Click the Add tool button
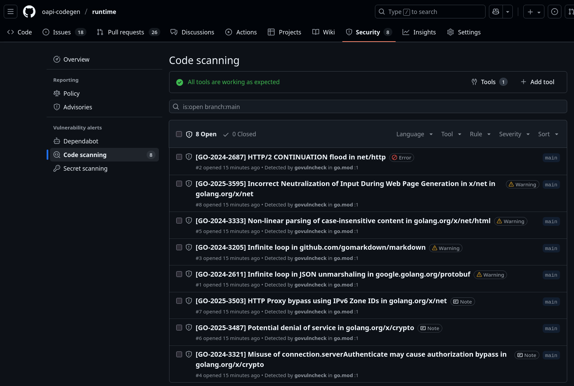This screenshot has width=574, height=386. coord(538,82)
